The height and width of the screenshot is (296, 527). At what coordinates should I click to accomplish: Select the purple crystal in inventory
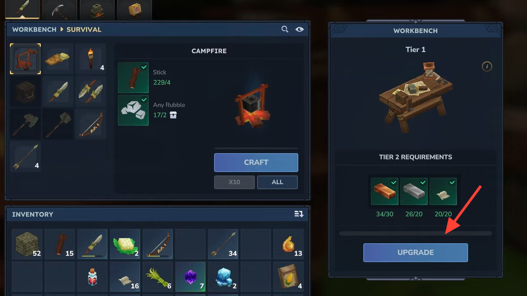(190, 277)
